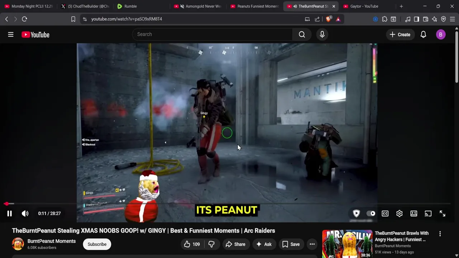Switch to the Rumble tab
Image resolution: width=459 pixels, height=258 pixels.
(141, 6)
